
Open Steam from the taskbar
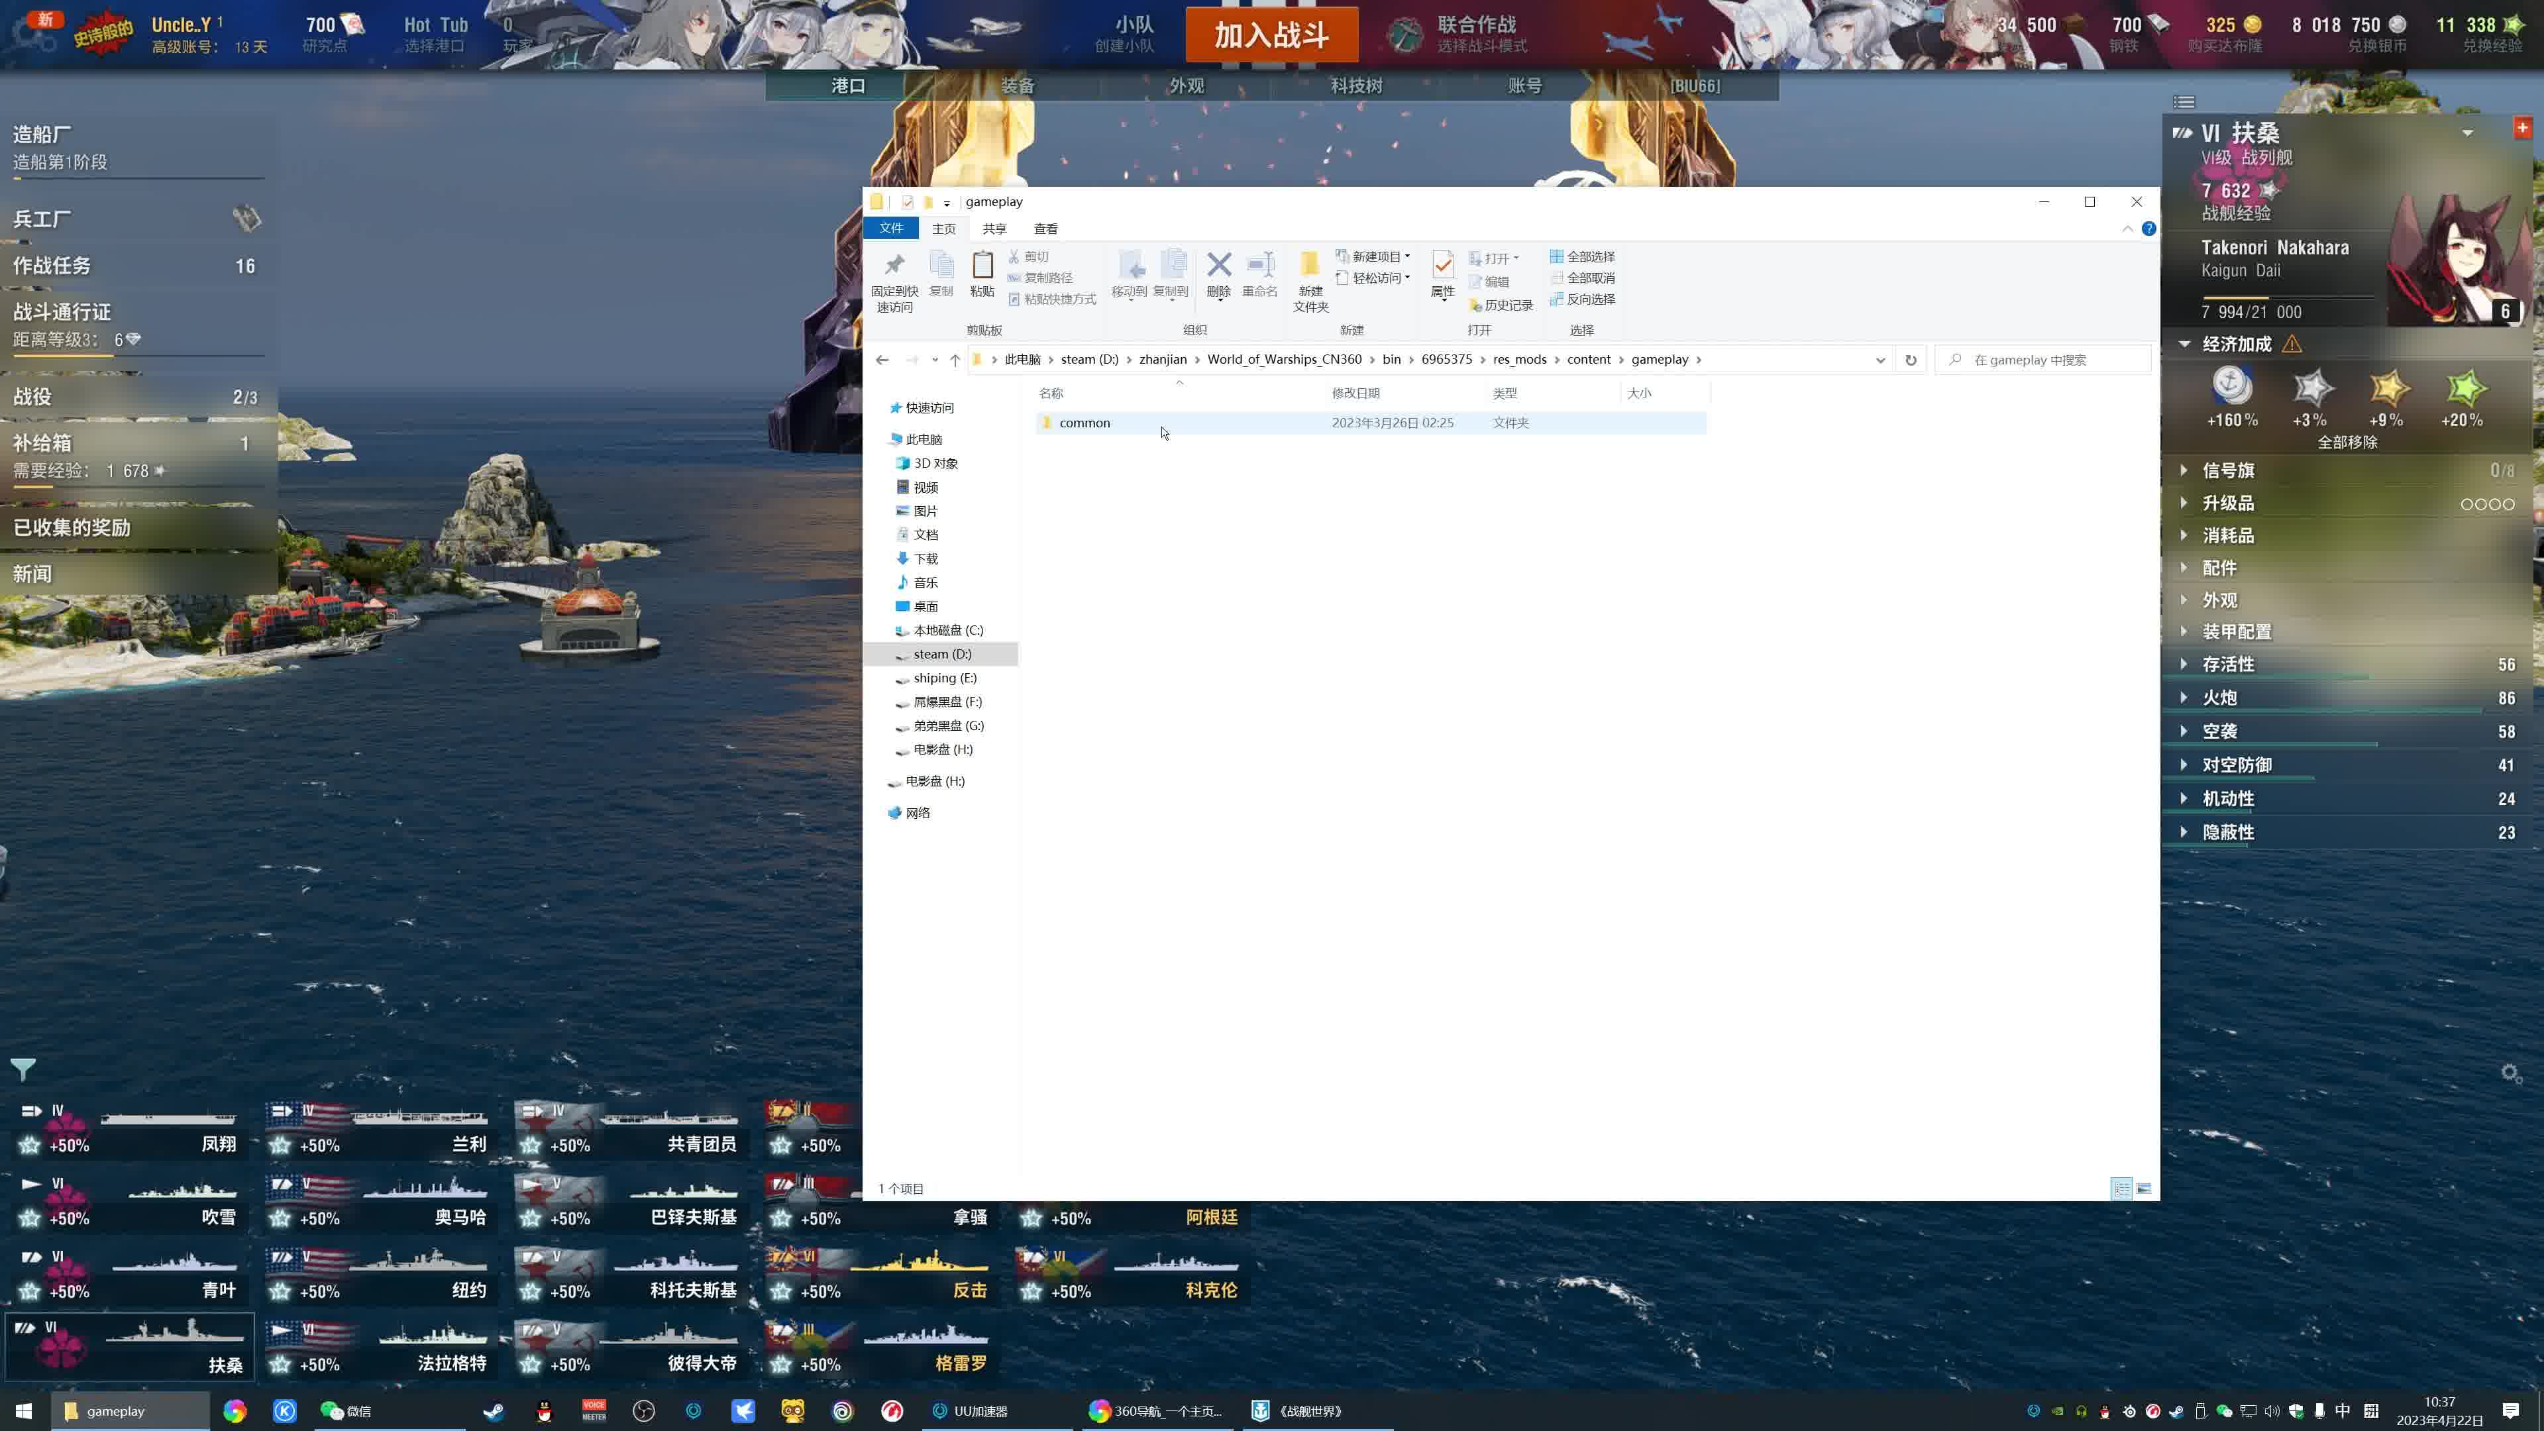[493, 1411]
